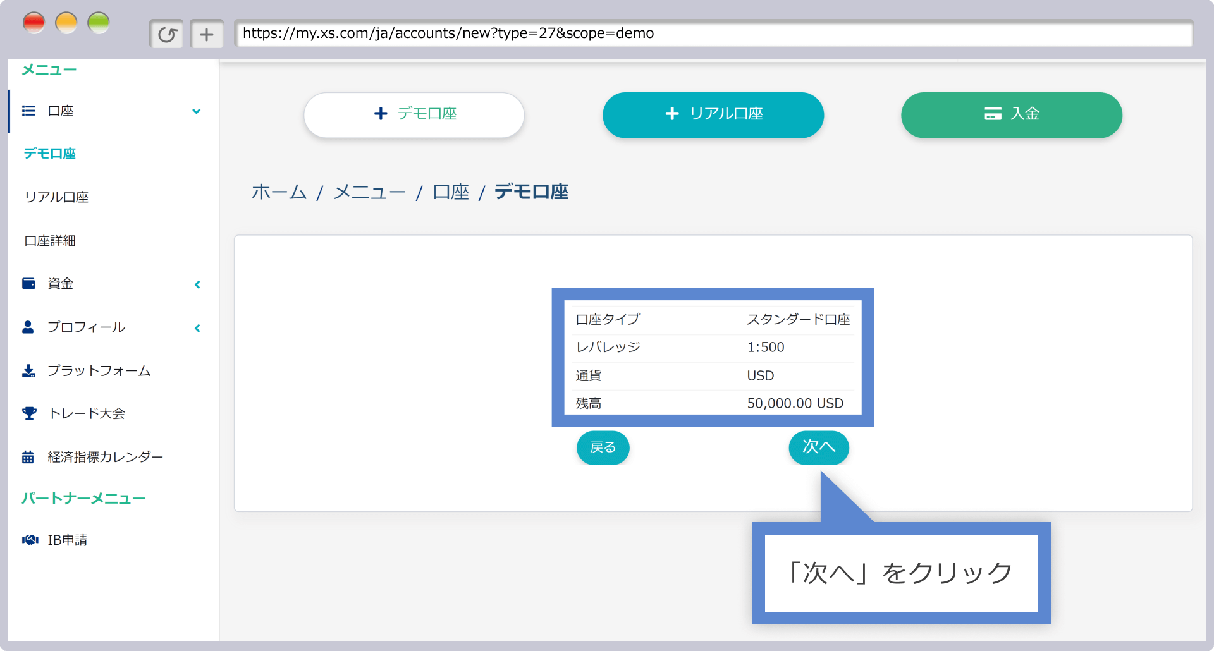
Task: Go to ホーム in the breadcrumb
Action: 279,192
